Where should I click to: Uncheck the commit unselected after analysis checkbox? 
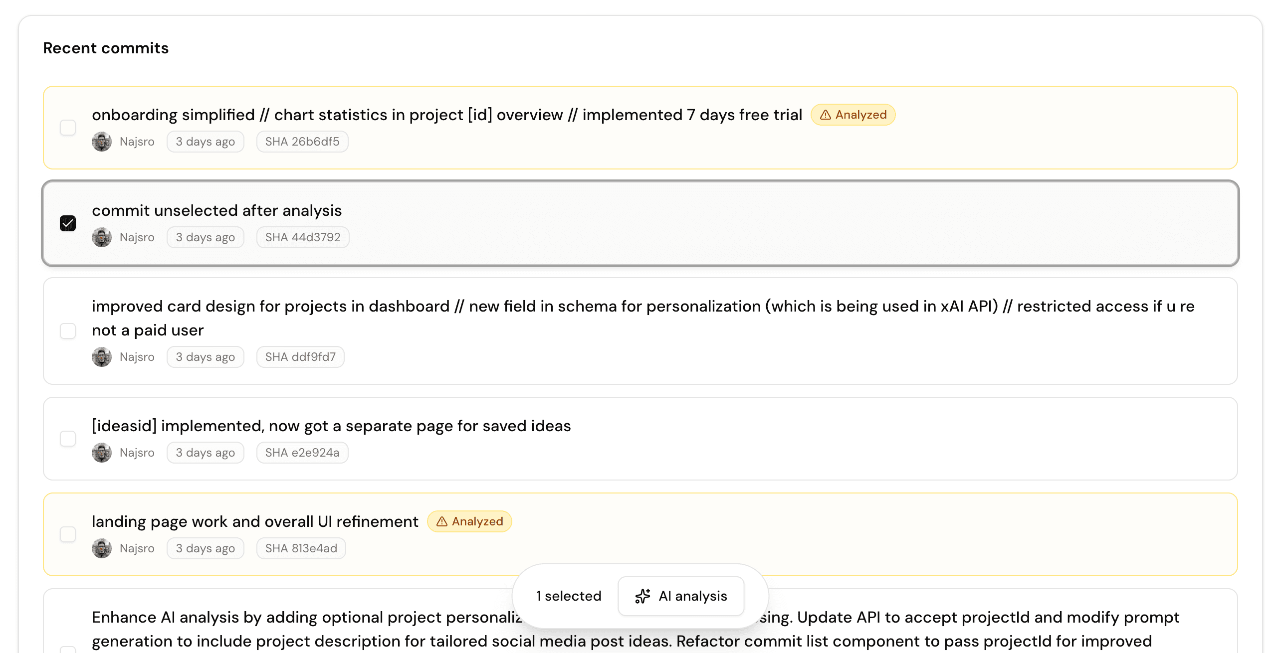68,223
